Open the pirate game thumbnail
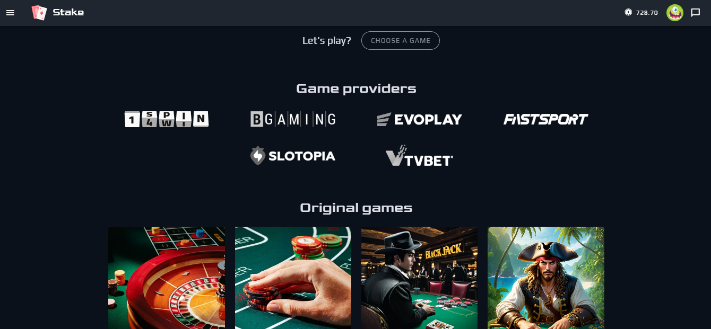Viewport: 711px width, 329px height. click(x=546, y=278)
